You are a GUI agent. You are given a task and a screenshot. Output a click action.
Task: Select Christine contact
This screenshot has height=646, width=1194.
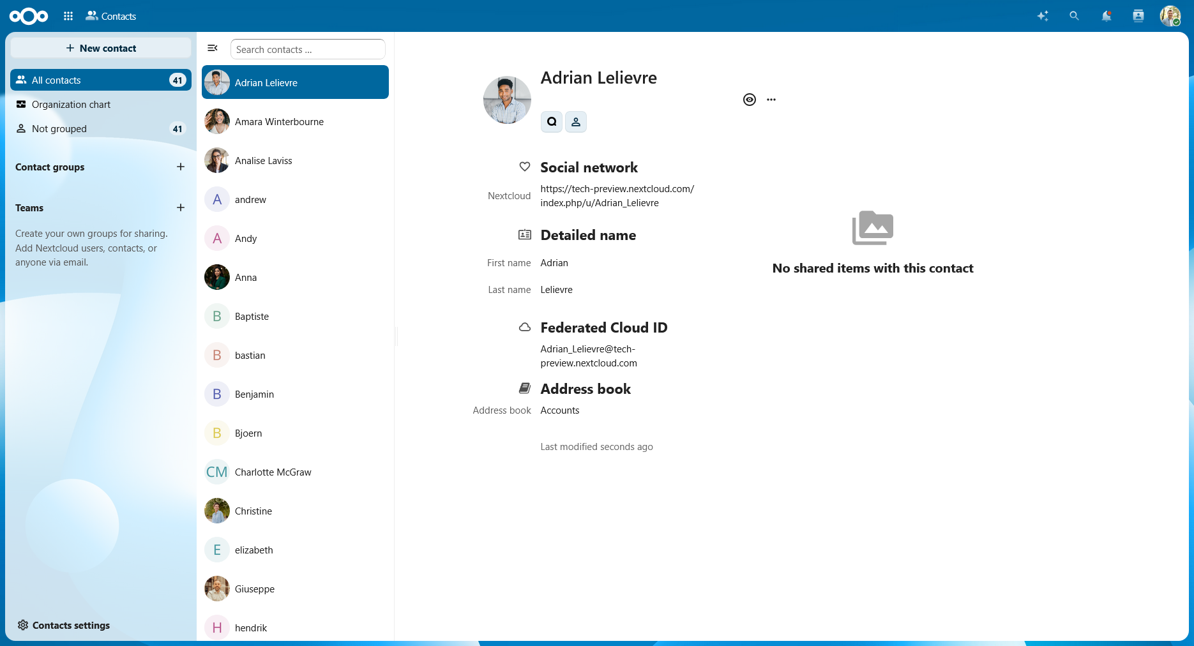tap(295, 511)
